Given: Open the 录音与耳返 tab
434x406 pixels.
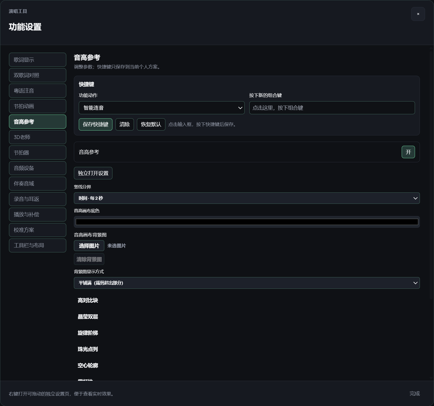Looking at the screenshot, I should pos(37,199).
